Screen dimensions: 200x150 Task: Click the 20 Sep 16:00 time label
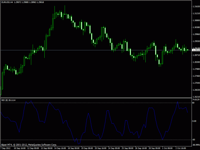pos(101,148)
